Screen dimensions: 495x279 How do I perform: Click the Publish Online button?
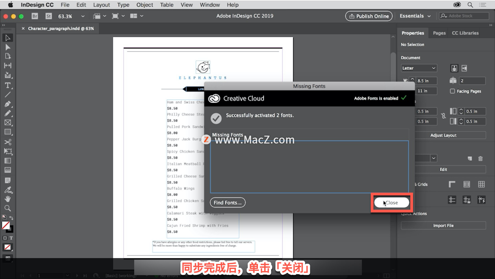(369, 16)
